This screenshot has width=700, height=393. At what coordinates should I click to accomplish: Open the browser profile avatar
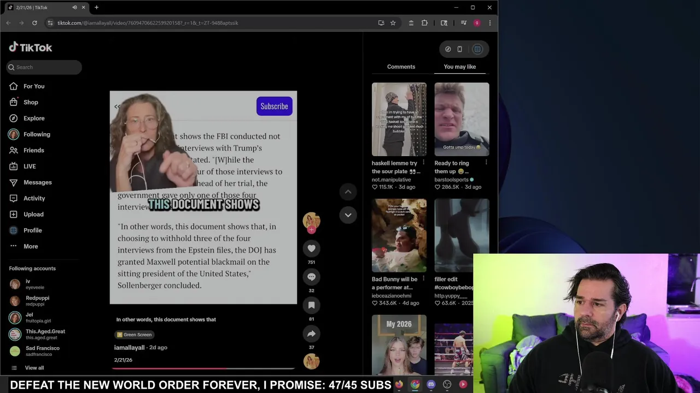[477, 23]
